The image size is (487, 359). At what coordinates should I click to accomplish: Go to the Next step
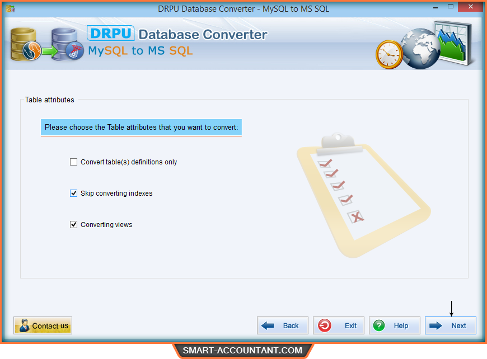(451, 325)
